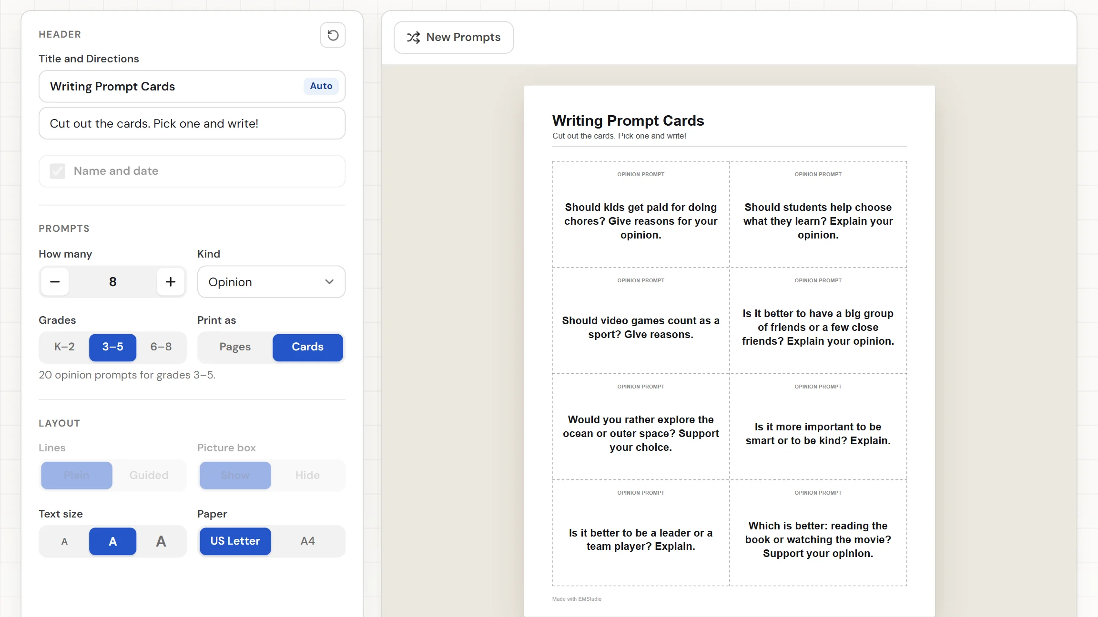Select the 3–5 grade option
Image resolution: width=1098 pixels, height=617 pixels.
tap(112, 347)
